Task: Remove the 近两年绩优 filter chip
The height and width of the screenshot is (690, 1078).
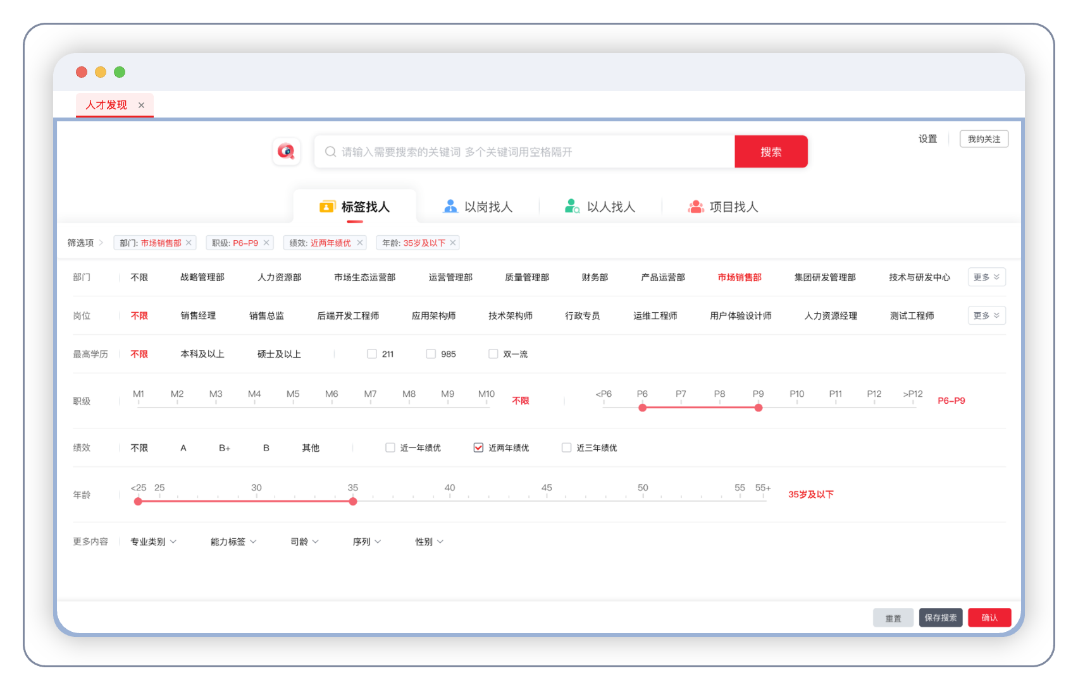Action: coord(360,243)
